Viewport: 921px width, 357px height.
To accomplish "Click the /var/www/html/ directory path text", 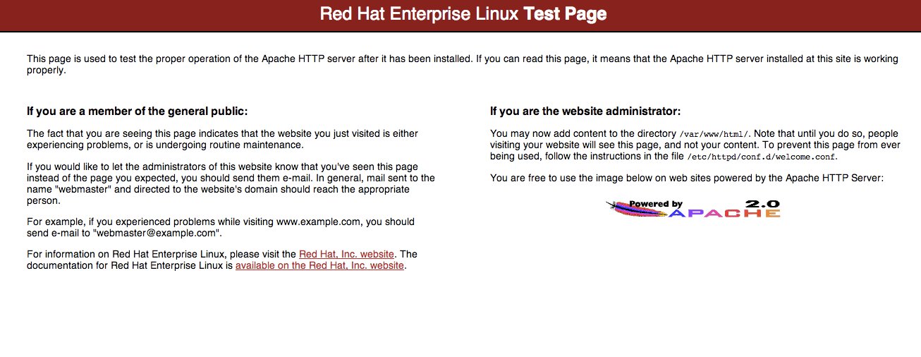I will 714,134.
